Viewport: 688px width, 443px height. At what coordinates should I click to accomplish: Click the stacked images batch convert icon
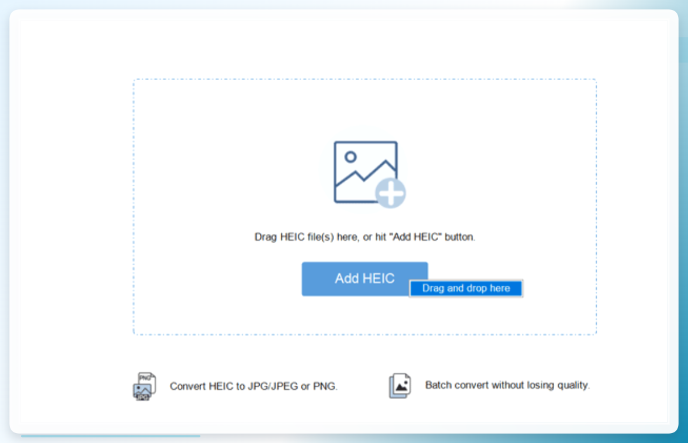(400, 386)
